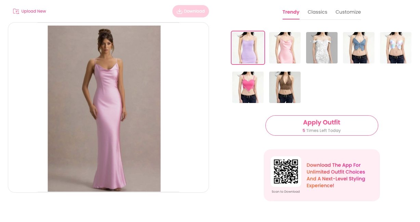Select the pastel tie-dye butterfly top
This screenshot has width=420, height=222.
(395, 47)
